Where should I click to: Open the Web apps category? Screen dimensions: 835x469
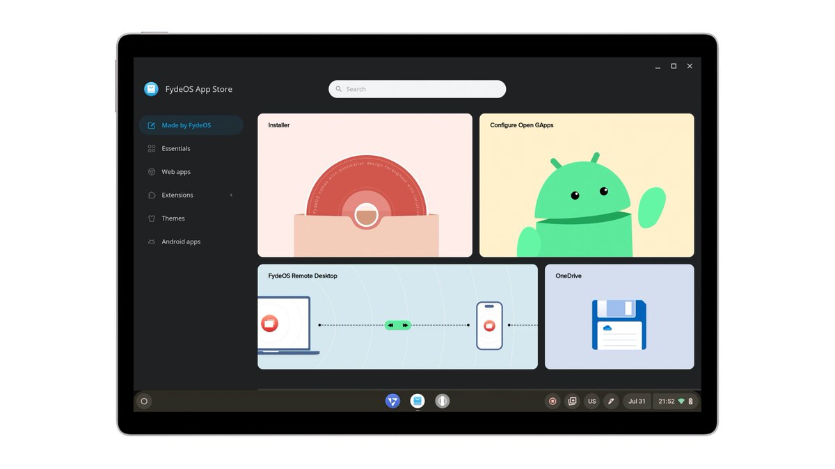tap(191, 172)
